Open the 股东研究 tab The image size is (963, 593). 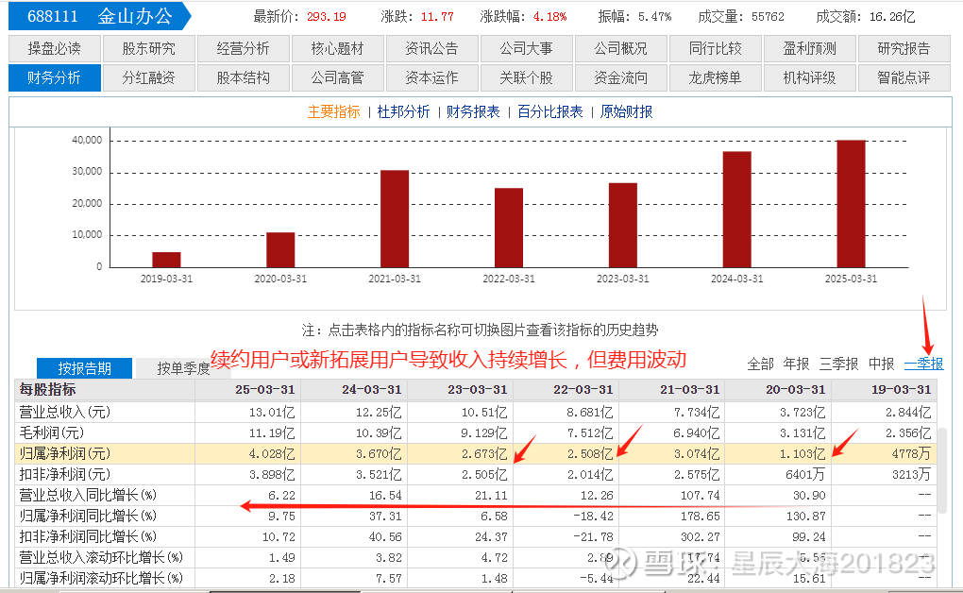pos(148,48)
